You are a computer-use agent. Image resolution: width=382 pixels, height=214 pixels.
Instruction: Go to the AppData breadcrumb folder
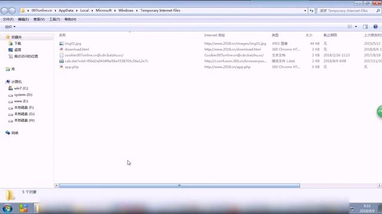(66, 11)
